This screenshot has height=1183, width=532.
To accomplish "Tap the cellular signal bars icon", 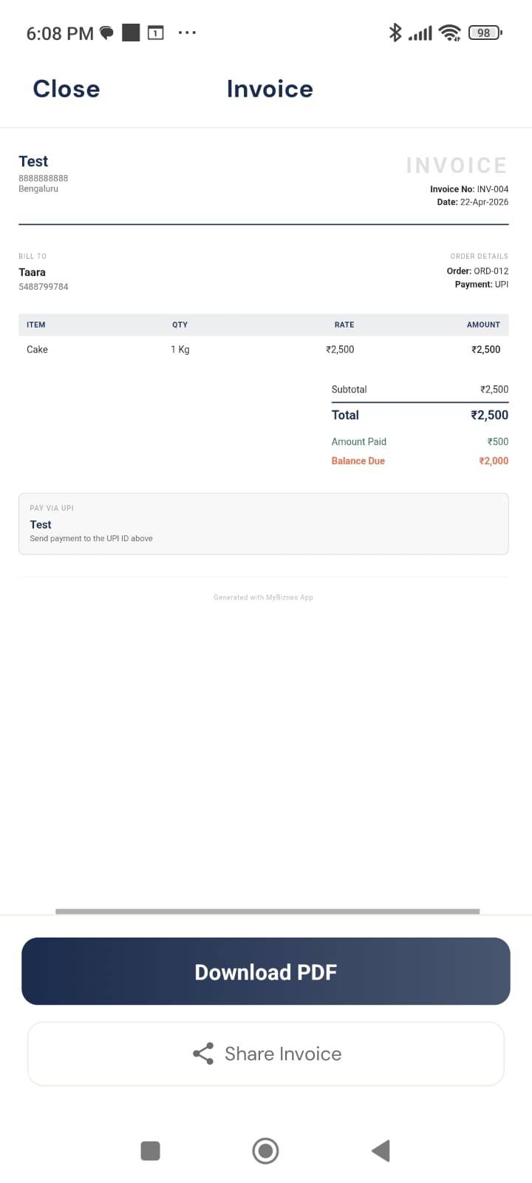I will [x=421, y=33].
